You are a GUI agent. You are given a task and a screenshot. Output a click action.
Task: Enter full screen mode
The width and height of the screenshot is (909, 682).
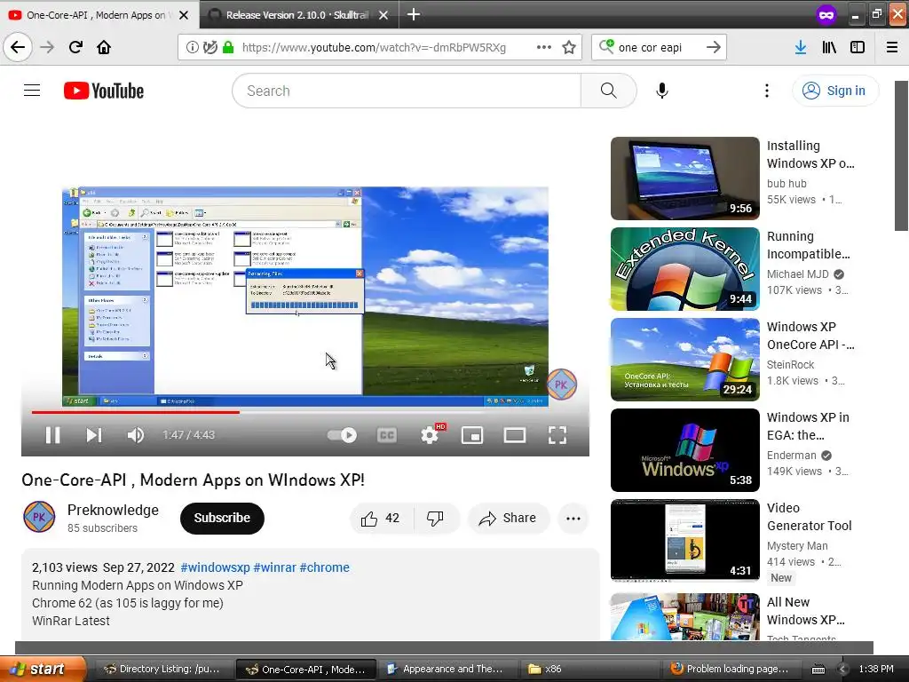click(x=557, y=435)
